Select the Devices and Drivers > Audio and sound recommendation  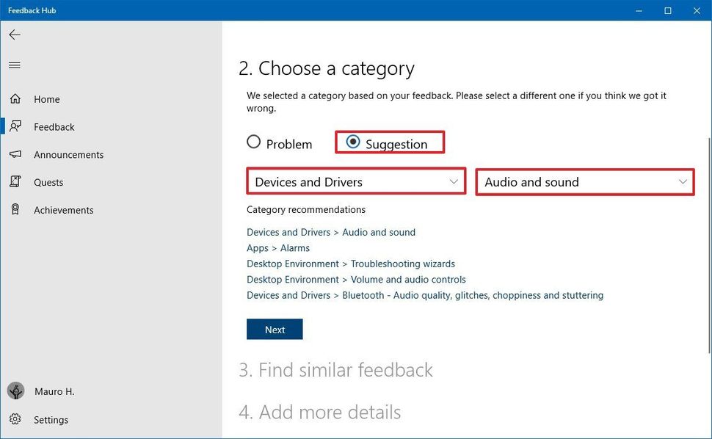331,232
